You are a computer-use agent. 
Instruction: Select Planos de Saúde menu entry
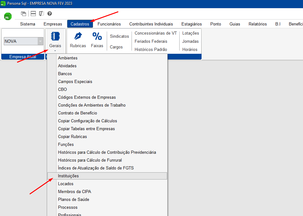point(73,199)
